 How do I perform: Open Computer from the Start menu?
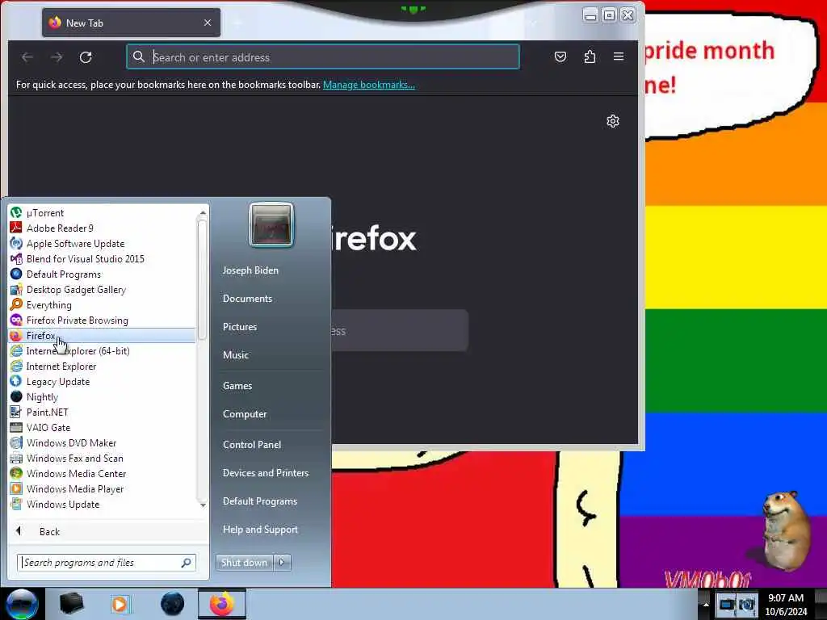click(245, 414)
